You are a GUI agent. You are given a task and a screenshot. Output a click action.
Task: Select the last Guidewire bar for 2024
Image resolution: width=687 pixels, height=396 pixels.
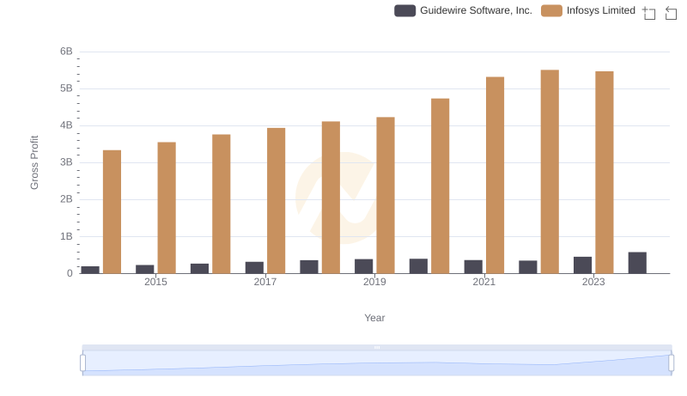pos(637,263)
